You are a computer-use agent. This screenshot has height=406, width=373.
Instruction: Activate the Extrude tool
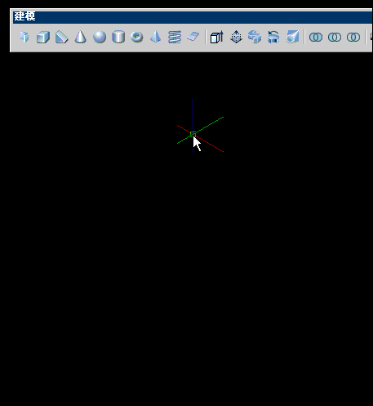tap(217, 37)
